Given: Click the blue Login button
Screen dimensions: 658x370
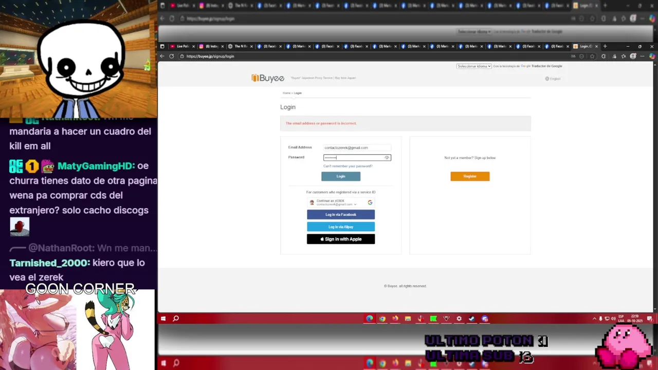Looking at the screenshot, I should pyautogui.click(x=341, y=176).
